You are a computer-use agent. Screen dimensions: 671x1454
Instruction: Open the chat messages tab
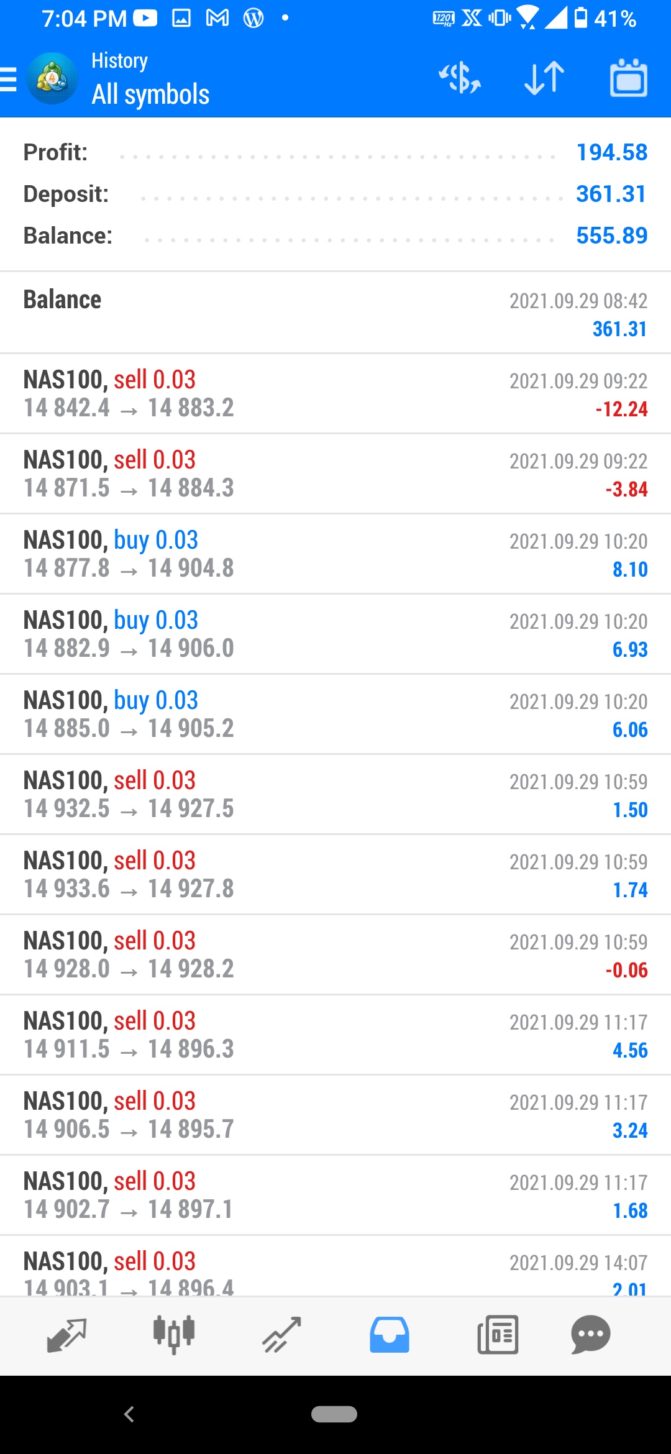click(590, 1335)
